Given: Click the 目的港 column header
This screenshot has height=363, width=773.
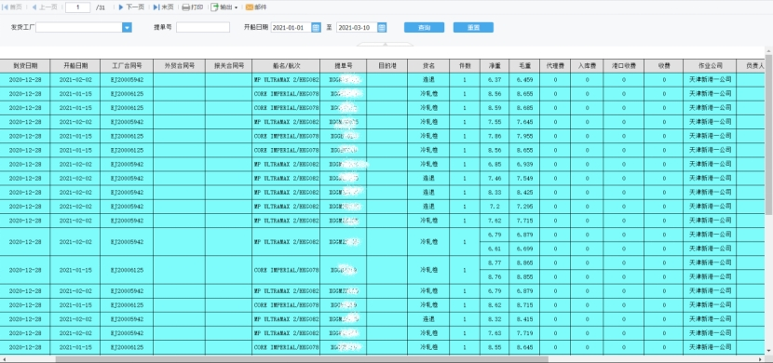Looking at the screenshot, I should 387,65.
